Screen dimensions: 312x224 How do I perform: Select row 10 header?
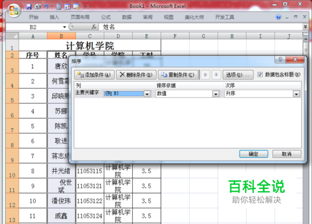click(12, 171)
